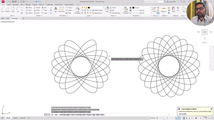Expand the Block panel

[113, 16]
